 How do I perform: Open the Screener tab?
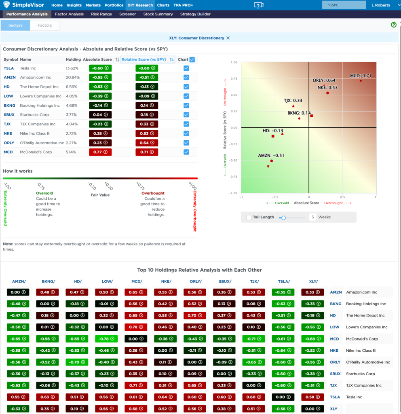click(x=127, y=14)
